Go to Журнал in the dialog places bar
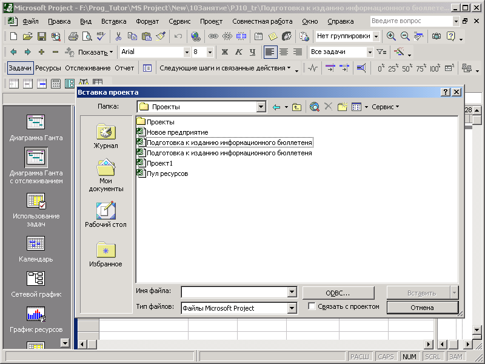The height and width of the screenshot is (364, 485). 105,136
